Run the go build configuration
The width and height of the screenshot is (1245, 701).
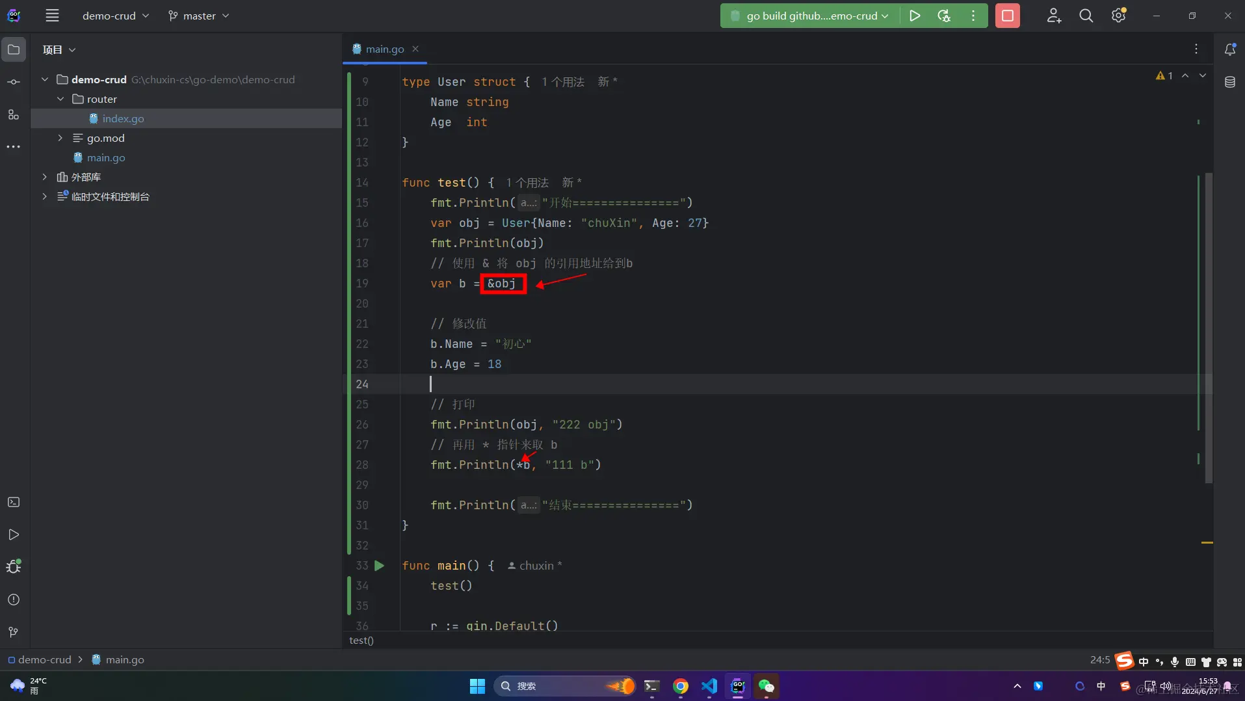pos(915,16)
